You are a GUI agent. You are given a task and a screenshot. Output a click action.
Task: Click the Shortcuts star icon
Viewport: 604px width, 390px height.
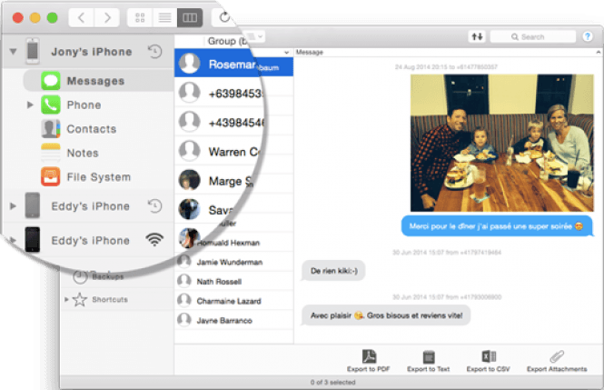point(80,299)
